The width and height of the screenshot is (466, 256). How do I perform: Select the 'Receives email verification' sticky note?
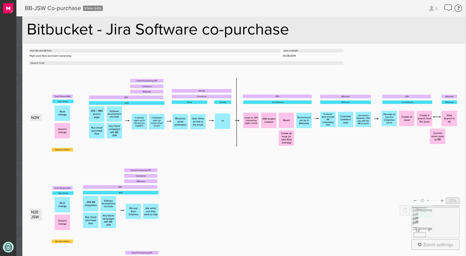(x=180, y=121)
